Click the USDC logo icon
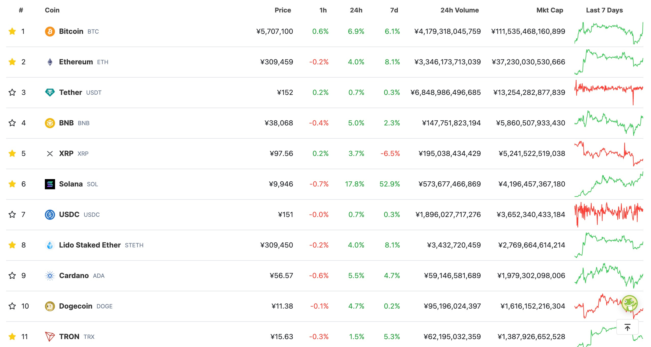Screen dimensions: 651x347 pos(50,215)
